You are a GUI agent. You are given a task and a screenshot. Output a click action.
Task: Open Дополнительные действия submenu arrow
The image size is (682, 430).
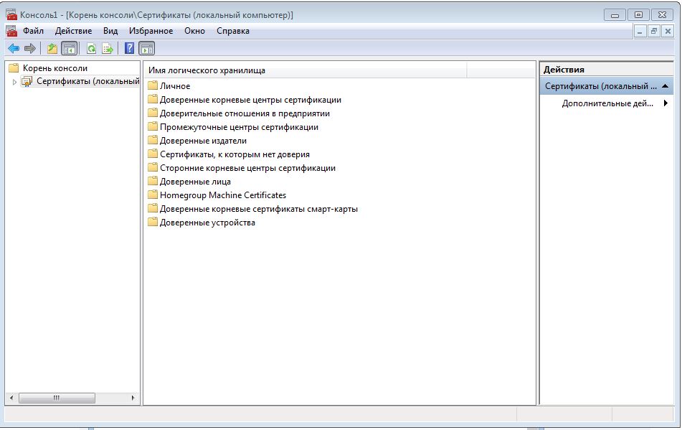pos(666,103)
